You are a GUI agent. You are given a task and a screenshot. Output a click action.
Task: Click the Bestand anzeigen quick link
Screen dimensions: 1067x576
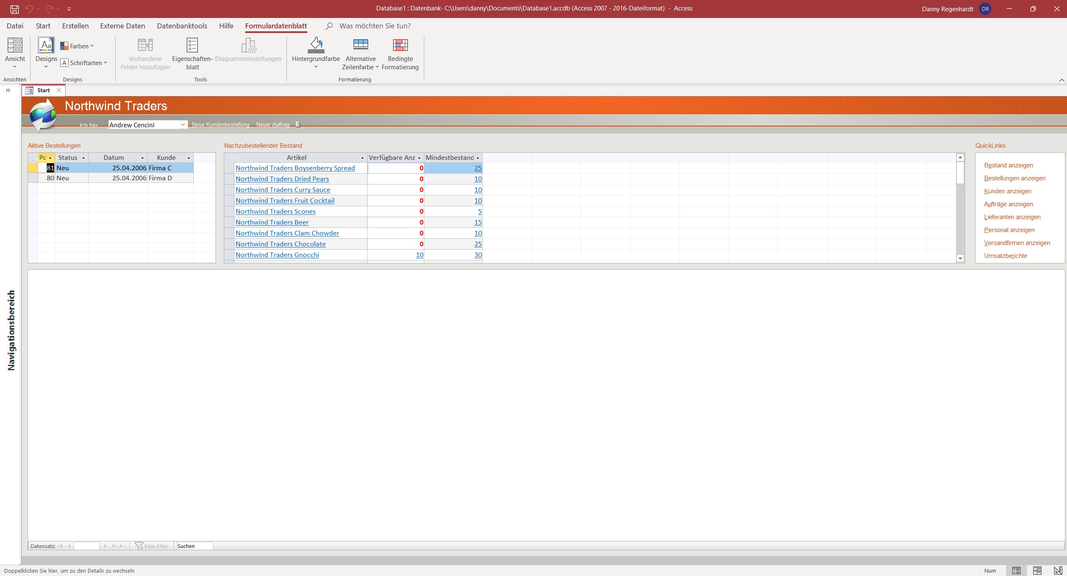[1008, 165]
